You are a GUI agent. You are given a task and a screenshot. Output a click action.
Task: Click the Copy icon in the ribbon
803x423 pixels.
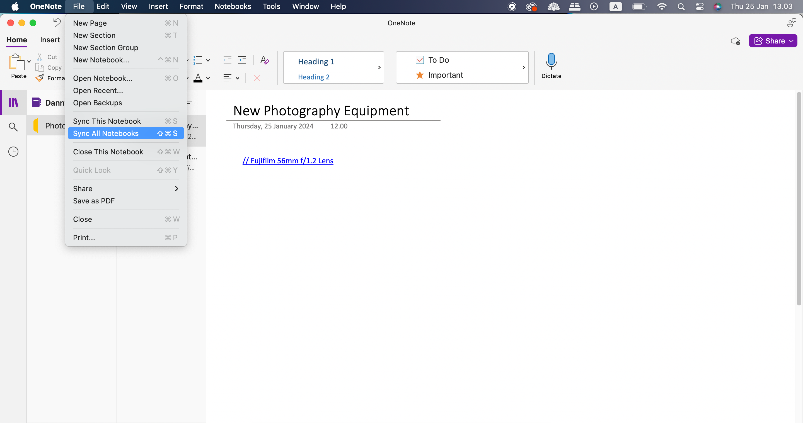[x=40, y=67]
